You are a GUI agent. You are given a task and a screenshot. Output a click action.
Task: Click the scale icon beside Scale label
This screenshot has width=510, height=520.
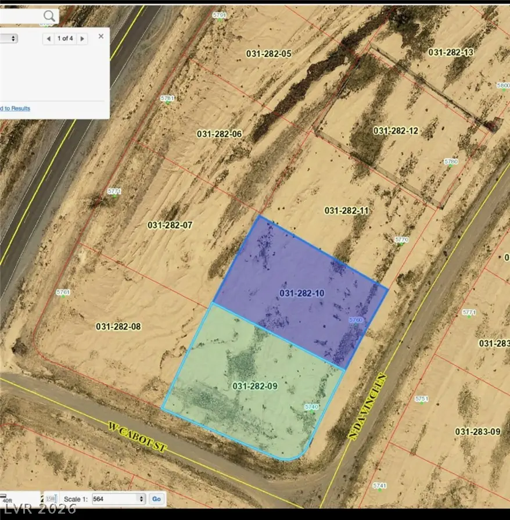51,499
